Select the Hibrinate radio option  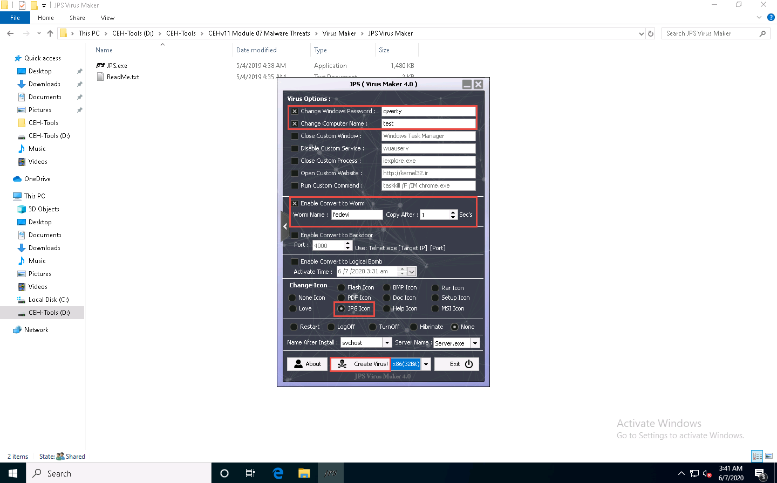click(413, 327)
